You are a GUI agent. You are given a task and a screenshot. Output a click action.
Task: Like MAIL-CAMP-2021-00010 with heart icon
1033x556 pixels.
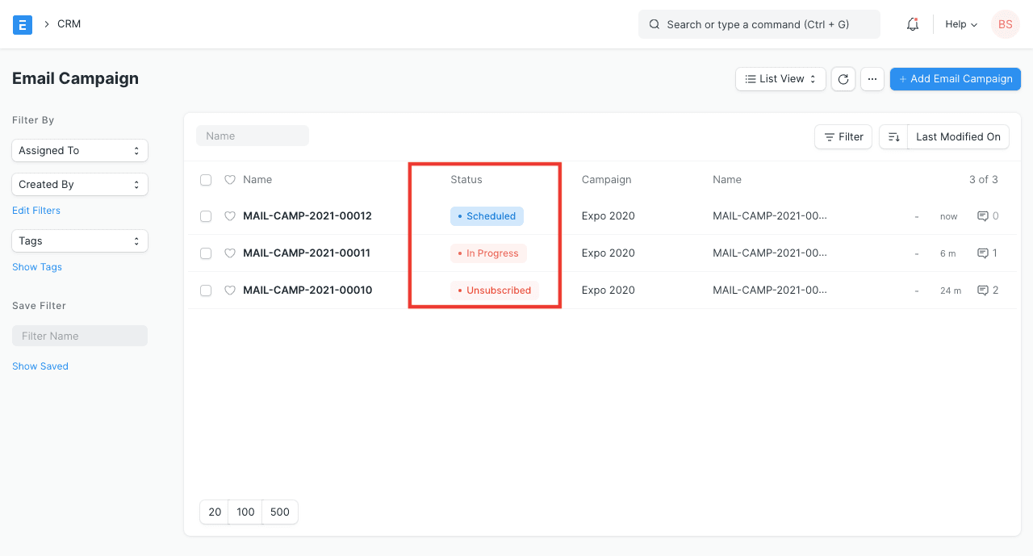pos(230,291)
